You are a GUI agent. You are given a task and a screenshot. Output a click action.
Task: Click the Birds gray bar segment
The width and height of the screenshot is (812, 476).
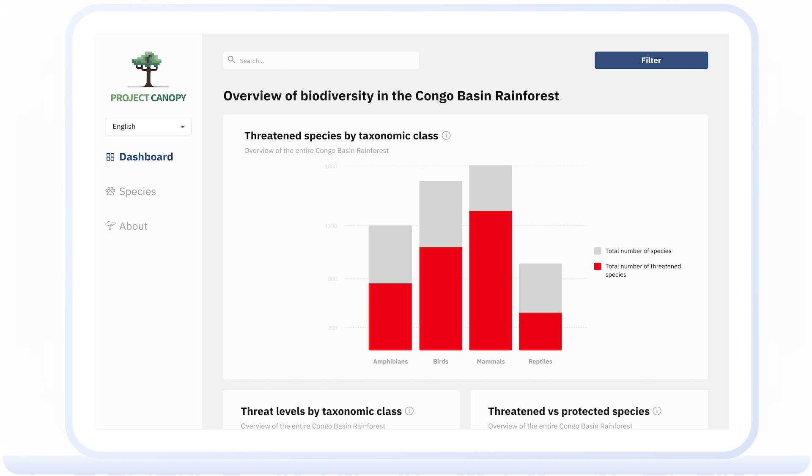click(441, 214)
